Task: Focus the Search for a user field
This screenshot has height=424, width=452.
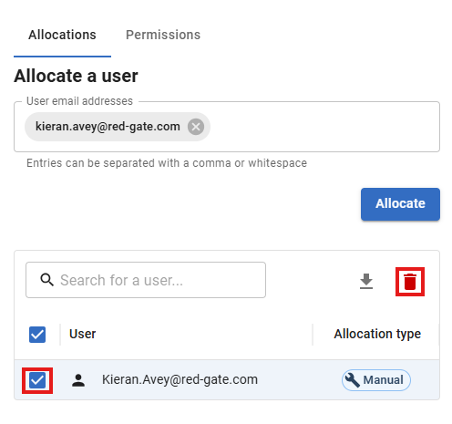Action: pos(146,280)
